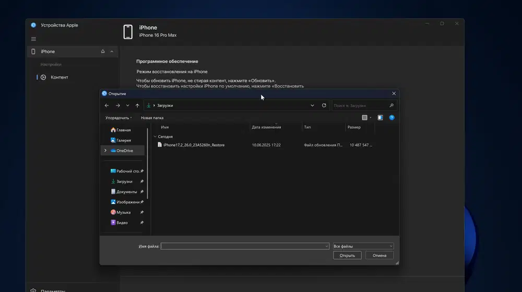Screen dimensions: 522x292
Task: Expand the address bar history dropdown
Action: 312,105
